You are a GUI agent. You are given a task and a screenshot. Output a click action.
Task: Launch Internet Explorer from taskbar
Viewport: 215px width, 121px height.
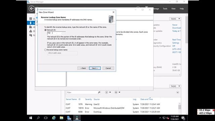click(x=54, y=118)
